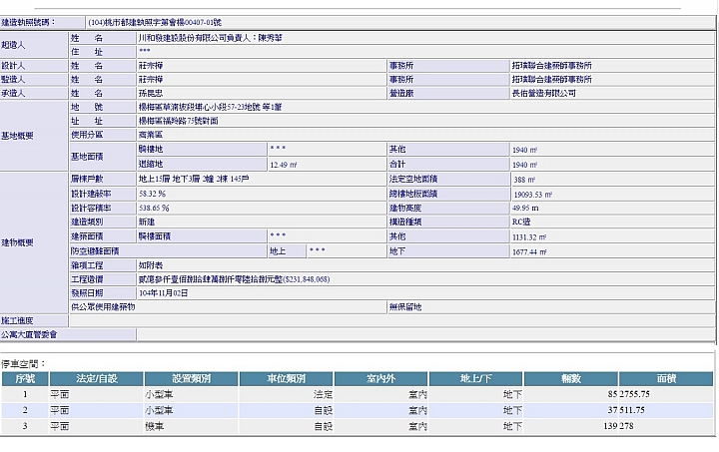Click the 騎樓面積 label cell

coord(202,236)
